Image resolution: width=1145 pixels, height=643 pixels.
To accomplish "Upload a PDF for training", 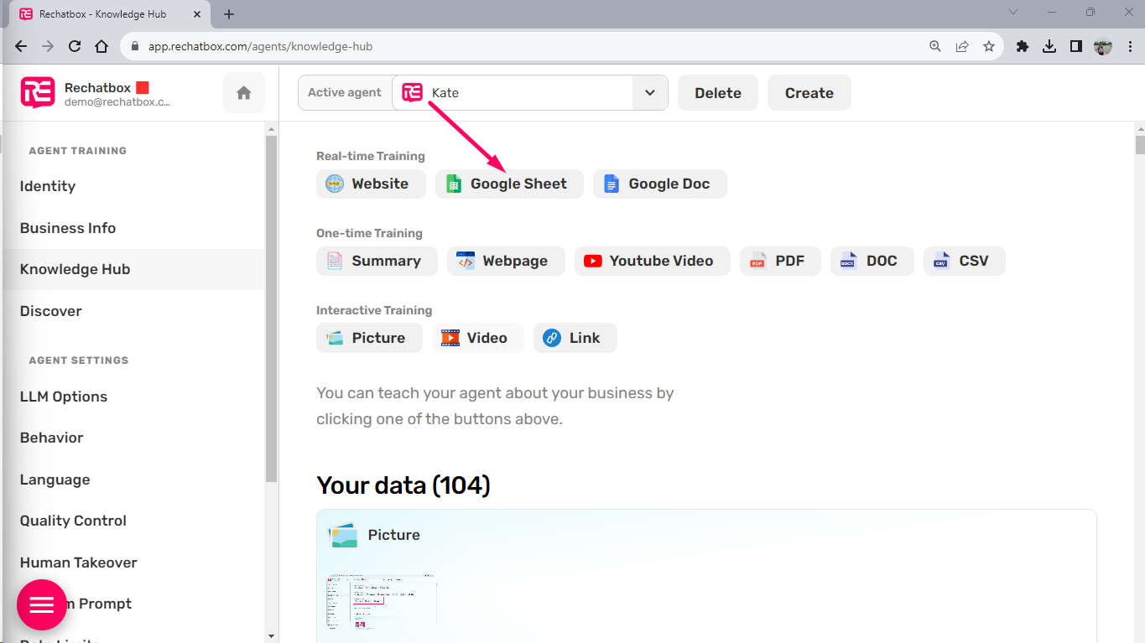I will (x=780, y=261).
